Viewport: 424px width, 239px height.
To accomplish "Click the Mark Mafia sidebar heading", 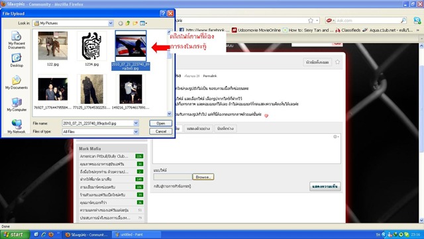I will 90,149.
